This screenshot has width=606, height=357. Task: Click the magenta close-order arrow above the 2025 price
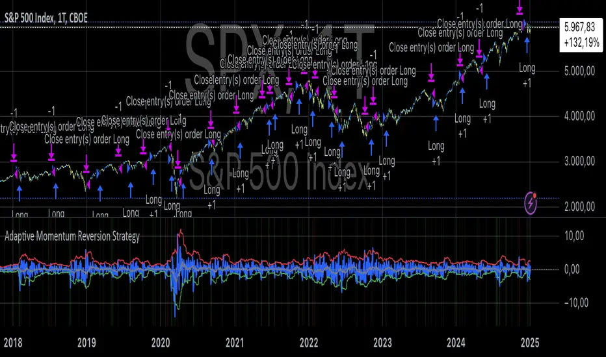pos(520,8)
